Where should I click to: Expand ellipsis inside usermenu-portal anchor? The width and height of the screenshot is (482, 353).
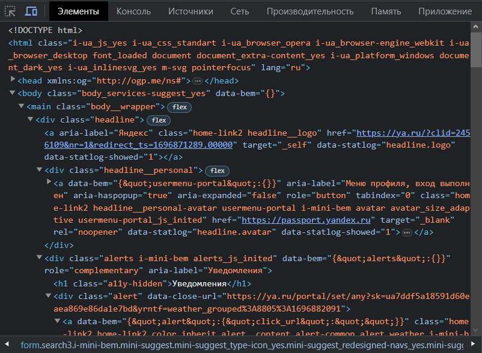407,233
